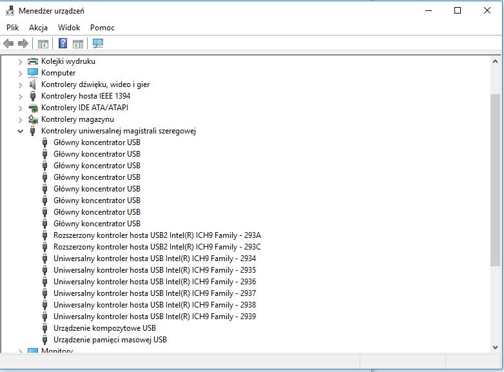The width and height of the screenshot is (504, 372).
Task: Click the icon beside ICH9 Family - 2937
Action: [44, 293]
